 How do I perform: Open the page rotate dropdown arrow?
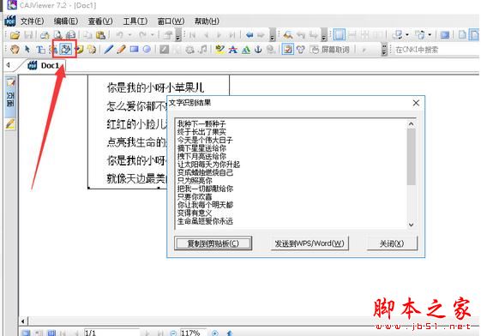click(407, 35)
